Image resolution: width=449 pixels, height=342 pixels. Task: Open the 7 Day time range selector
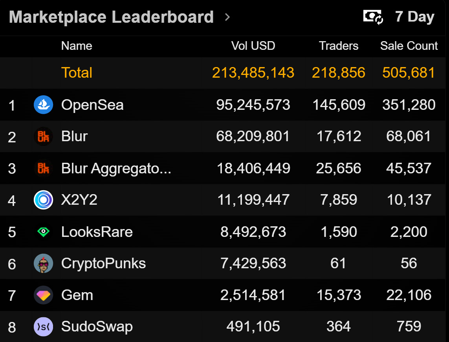point(414,17)
